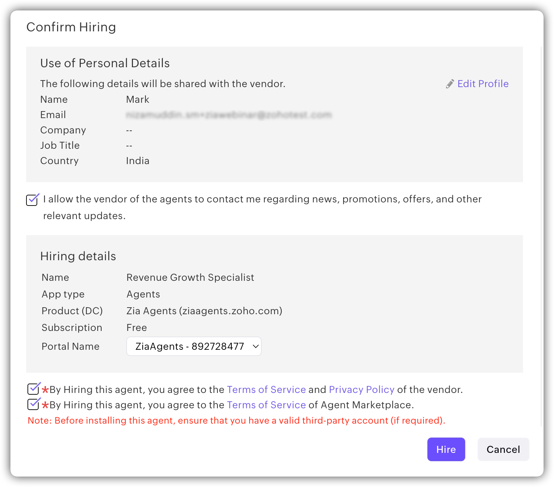The image size is (554, 487).
Task: Toggle the Agent Marketplace terms checkbox
Action: point(33,404)
